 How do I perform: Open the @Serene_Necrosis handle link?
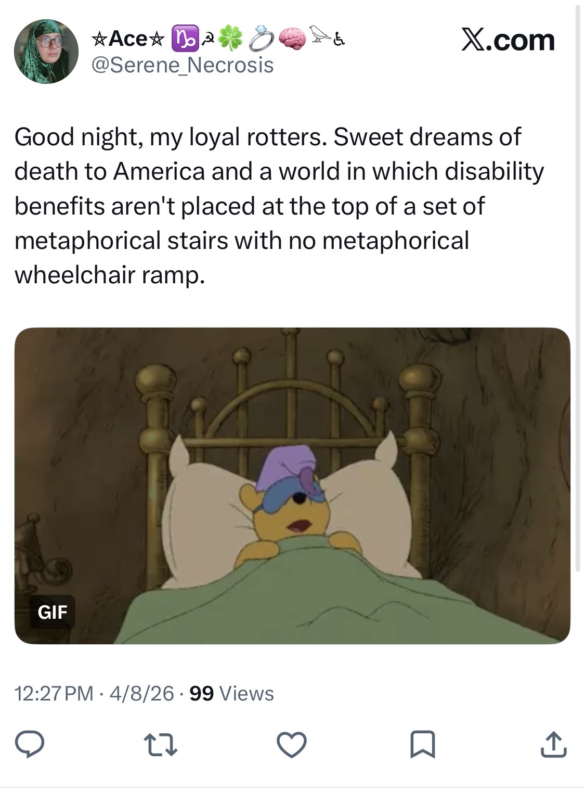coord(183,65)
